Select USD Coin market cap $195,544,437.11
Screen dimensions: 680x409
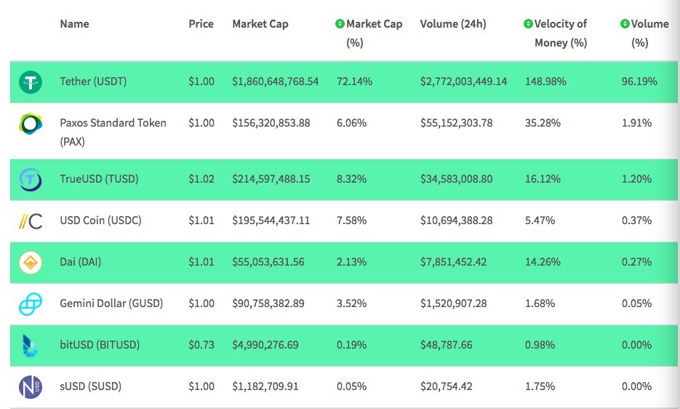coord(271,221)
